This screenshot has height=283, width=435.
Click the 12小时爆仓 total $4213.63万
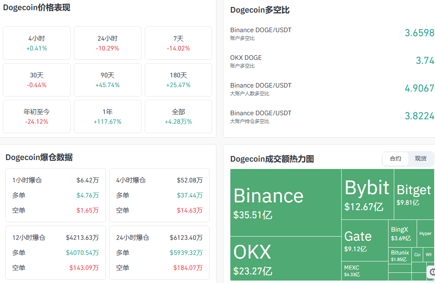[82, 237]
